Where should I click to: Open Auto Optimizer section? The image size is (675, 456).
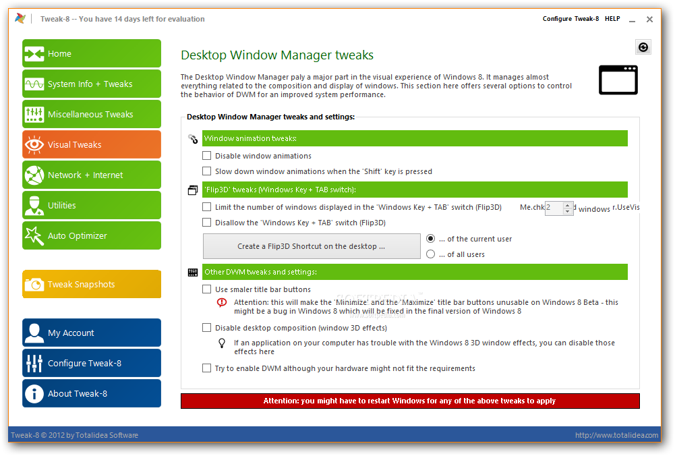[x=92, y=235]
